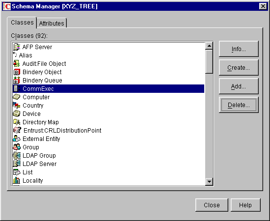Click the LDAP Server icon
The image size is (270, 221).
tap(17, 164)
